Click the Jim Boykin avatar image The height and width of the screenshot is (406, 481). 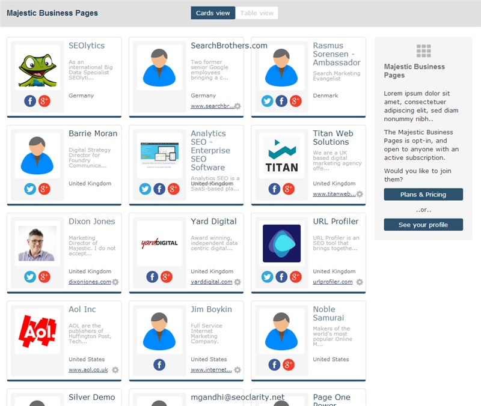pyautogui.click(x=159, y=332)
